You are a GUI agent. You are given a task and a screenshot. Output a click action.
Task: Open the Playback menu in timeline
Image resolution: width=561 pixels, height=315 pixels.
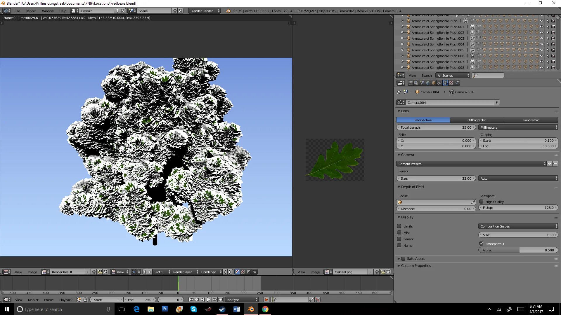66,300
